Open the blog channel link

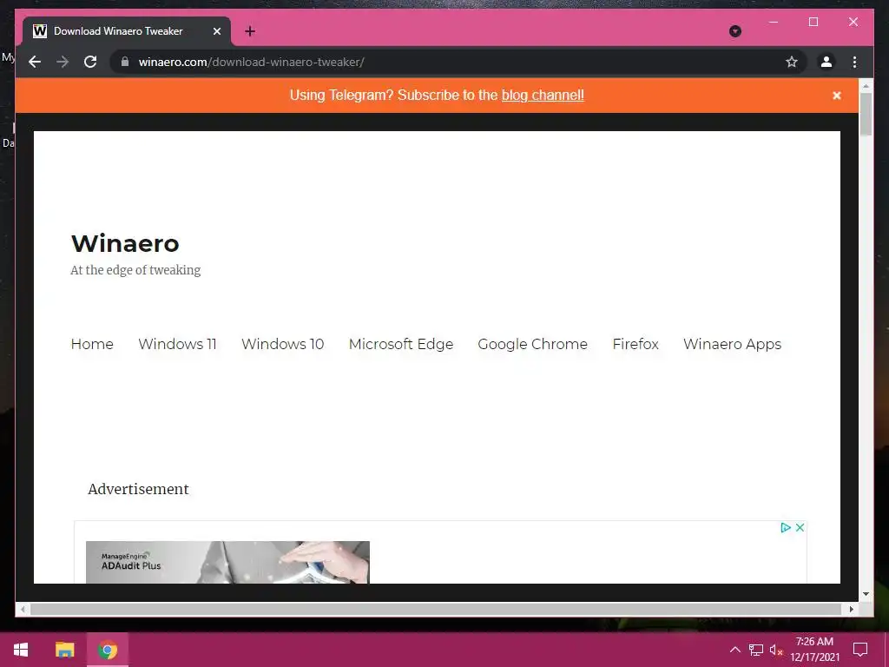pos(543,96)
